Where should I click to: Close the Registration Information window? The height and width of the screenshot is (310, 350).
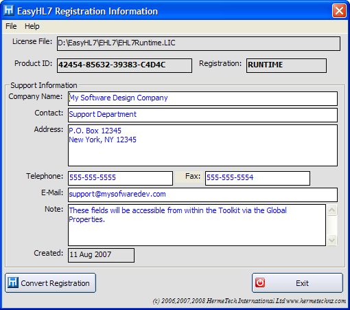coord(339,10)
